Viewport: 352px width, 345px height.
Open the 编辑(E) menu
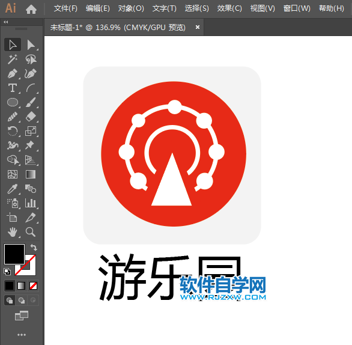(x=98, y=8)
